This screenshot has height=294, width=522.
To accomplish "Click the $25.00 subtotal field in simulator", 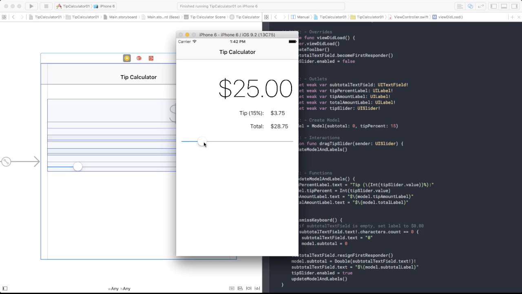I will pyautogui.click(x=255, y=88).
